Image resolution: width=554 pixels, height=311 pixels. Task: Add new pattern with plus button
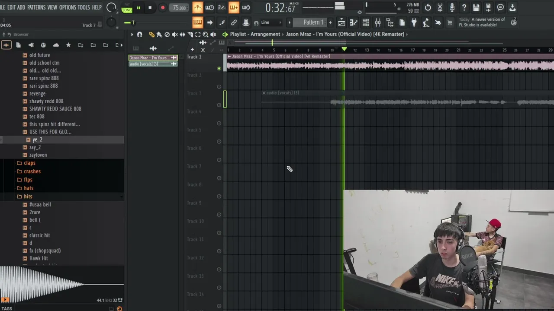[x=330, y=22]
